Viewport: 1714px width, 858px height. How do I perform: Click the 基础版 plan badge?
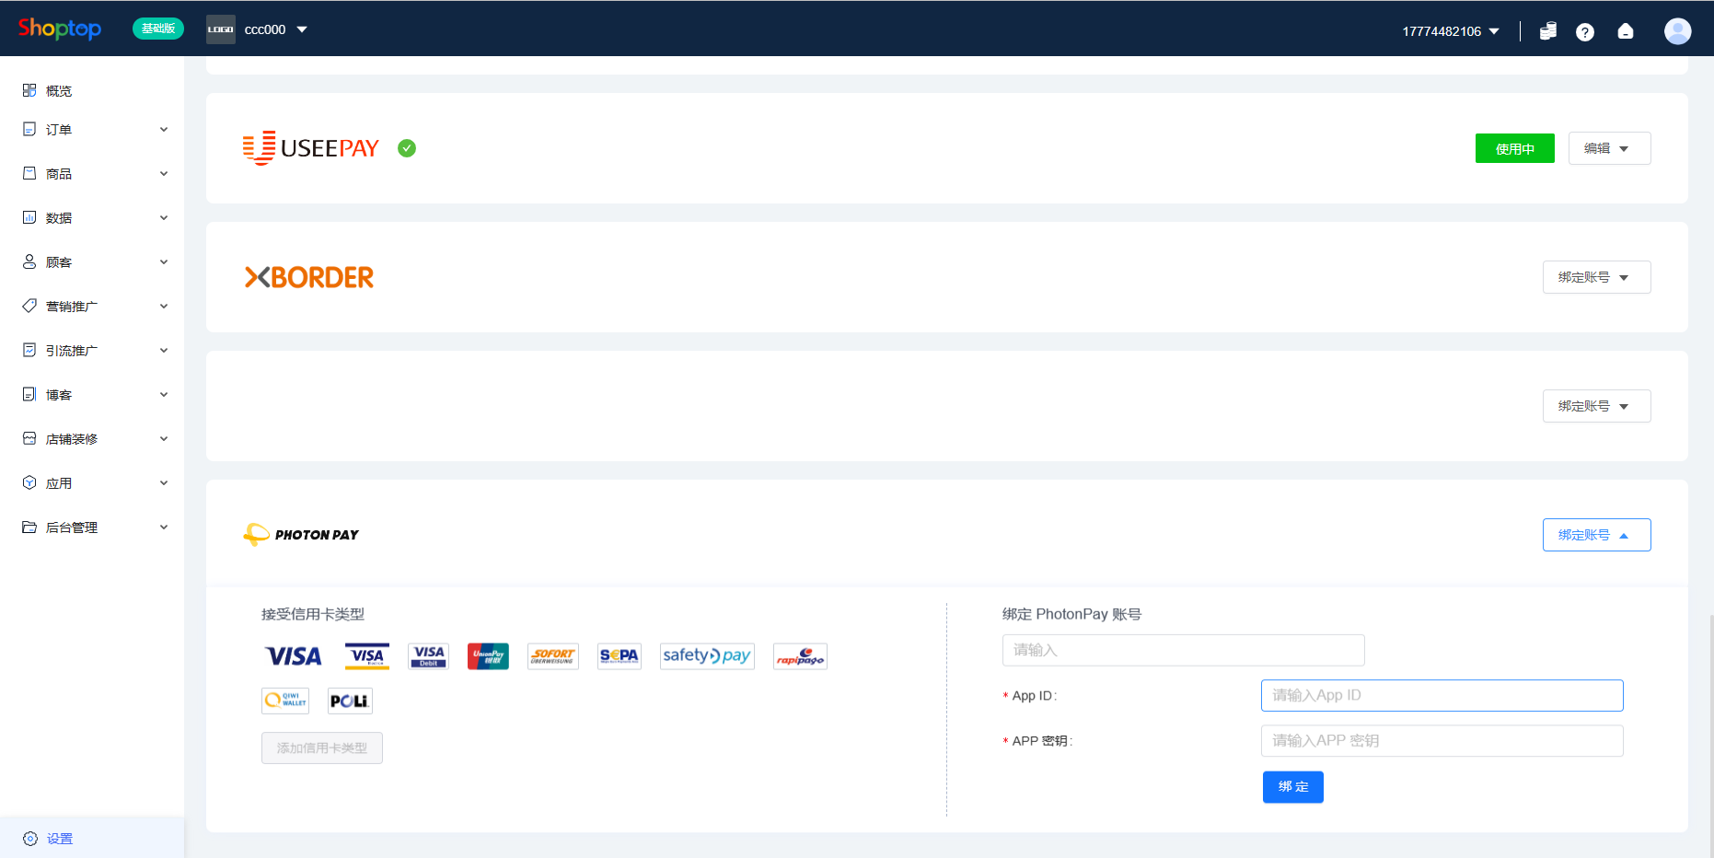pos(158,29)
